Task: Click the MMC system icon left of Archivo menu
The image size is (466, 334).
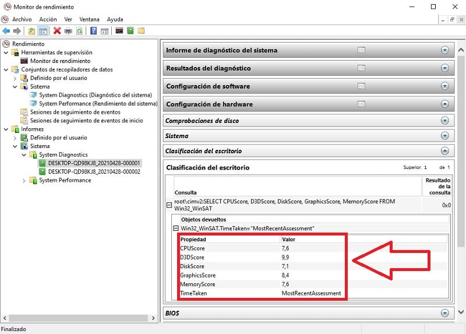Action: (5, 19)
